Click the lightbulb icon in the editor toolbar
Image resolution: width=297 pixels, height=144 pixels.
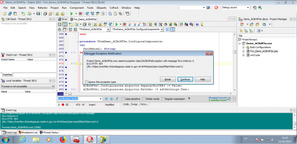coord(202,24)
